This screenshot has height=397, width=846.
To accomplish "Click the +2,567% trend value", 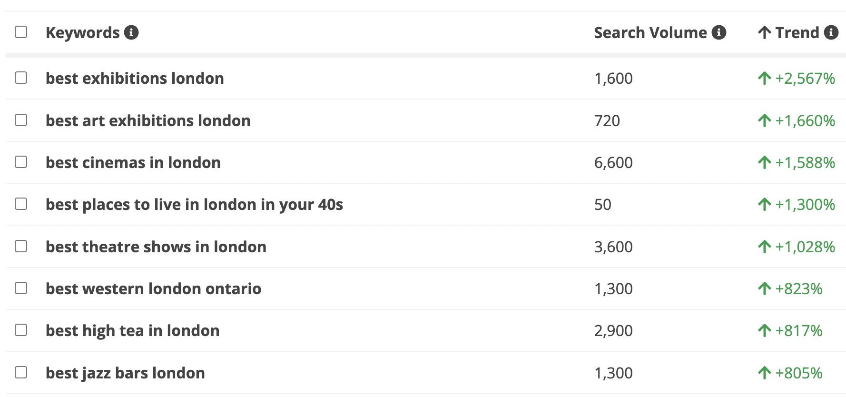I will coord(805,78).
